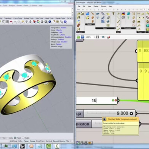Click the red button on 16 panel
This screenshot has height=149, width=149.
(116, 100)
